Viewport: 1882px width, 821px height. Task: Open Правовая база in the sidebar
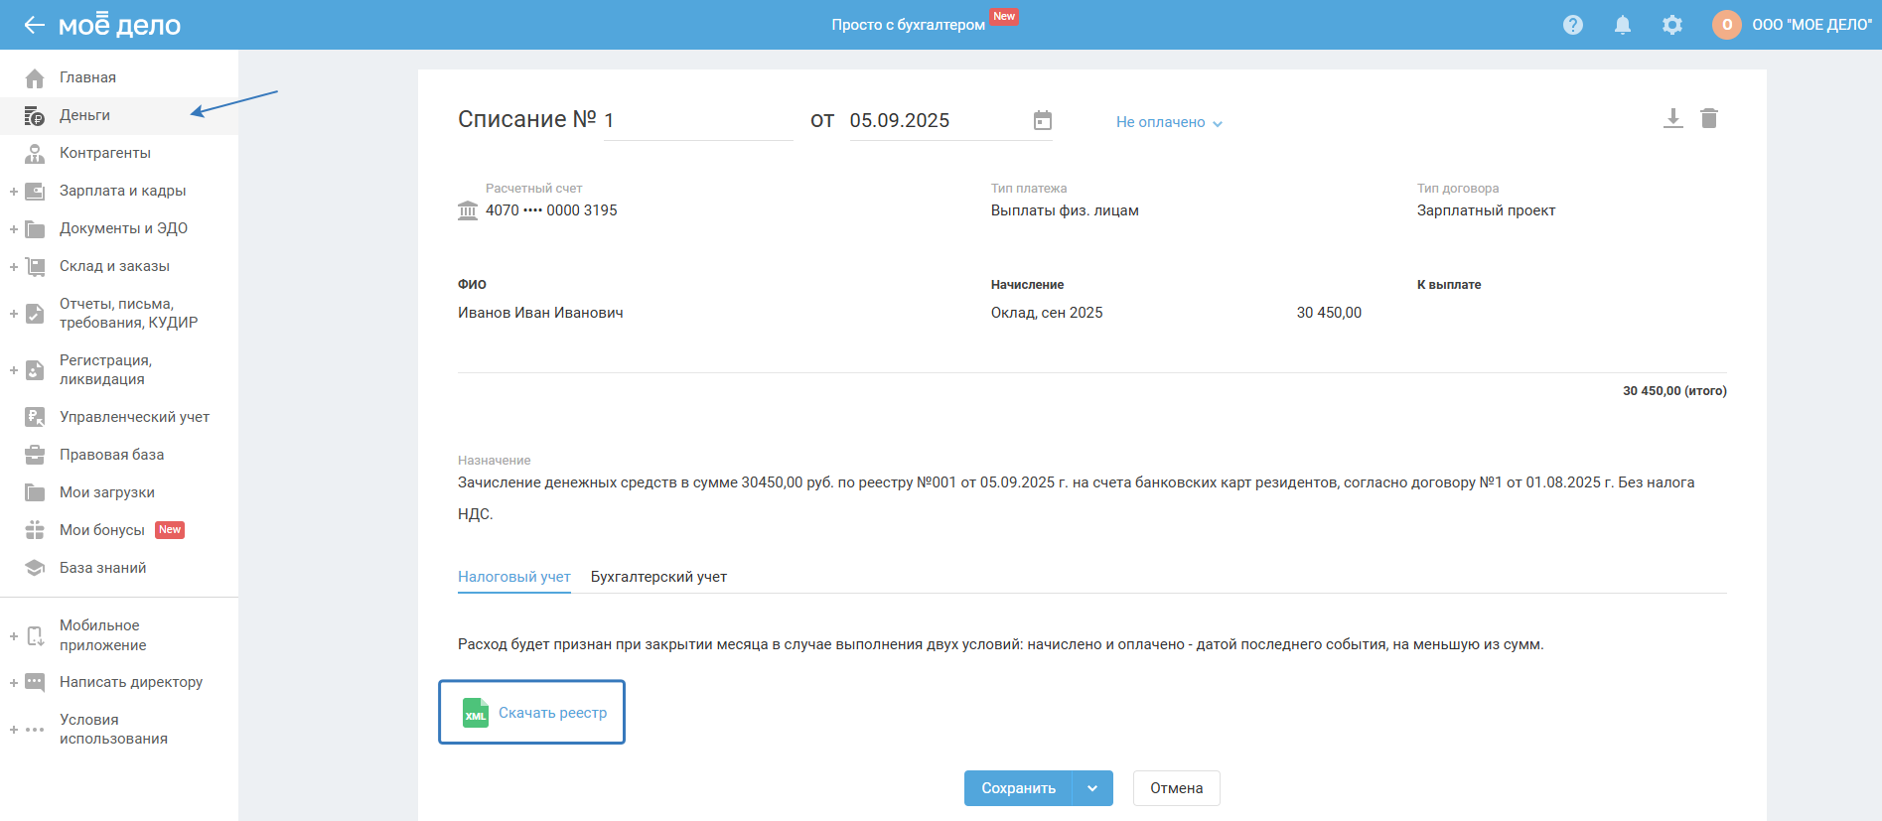111,455
